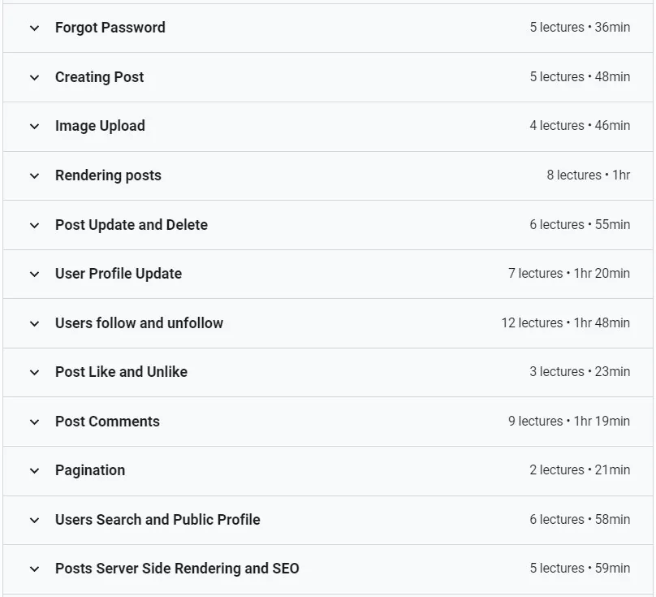656x597 pixels.
Task: Open the Forgot Password section title
Action: (x=110, y=28)
